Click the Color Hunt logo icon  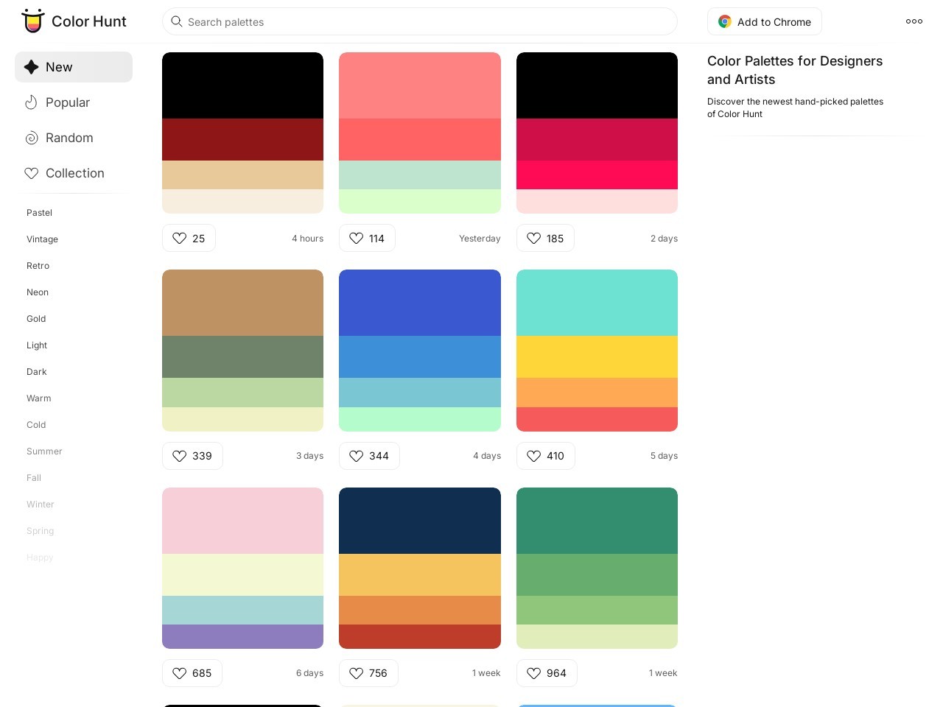coord(32,21)
